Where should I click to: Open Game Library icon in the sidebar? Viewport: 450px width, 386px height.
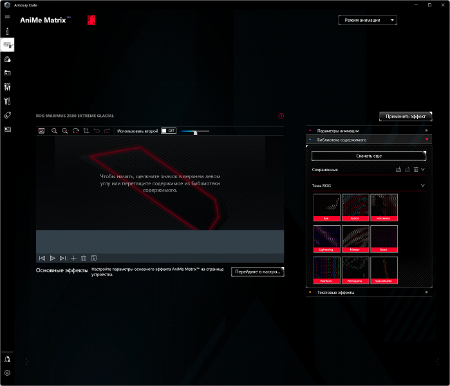tap(8, 73)
